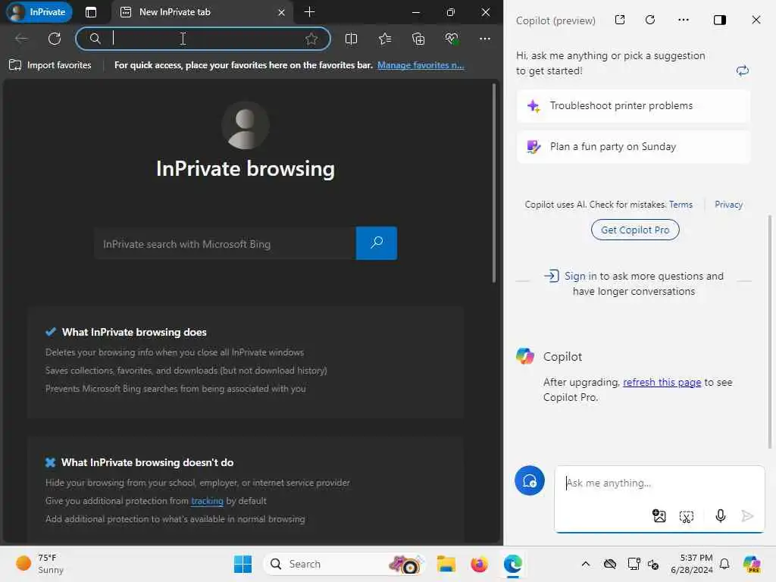Click Ask me anything input

659,483
